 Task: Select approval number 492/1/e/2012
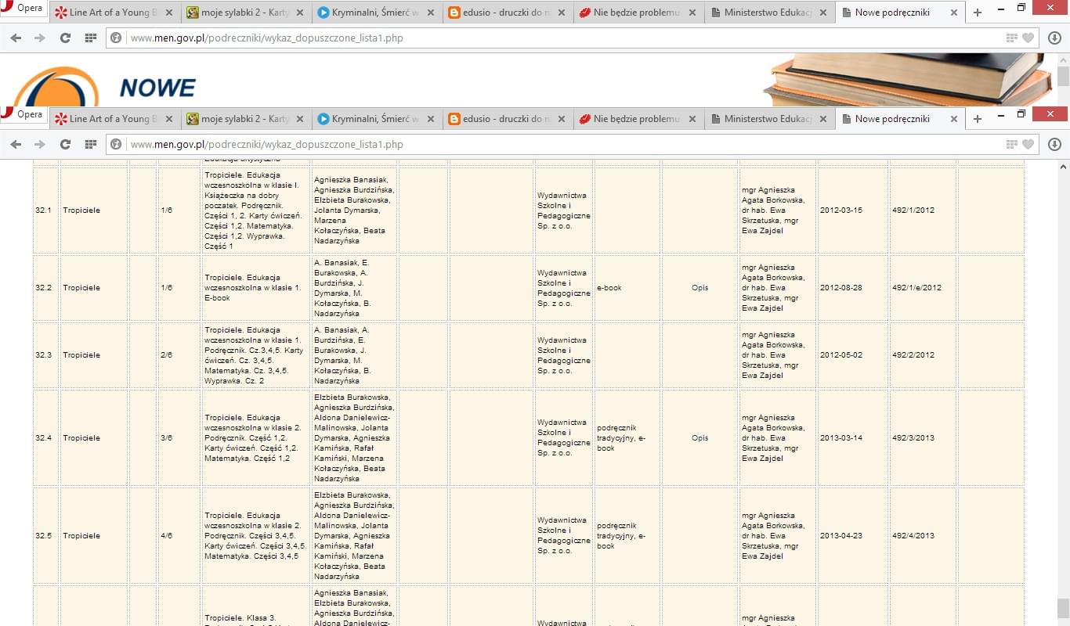[x=916, y=288]
